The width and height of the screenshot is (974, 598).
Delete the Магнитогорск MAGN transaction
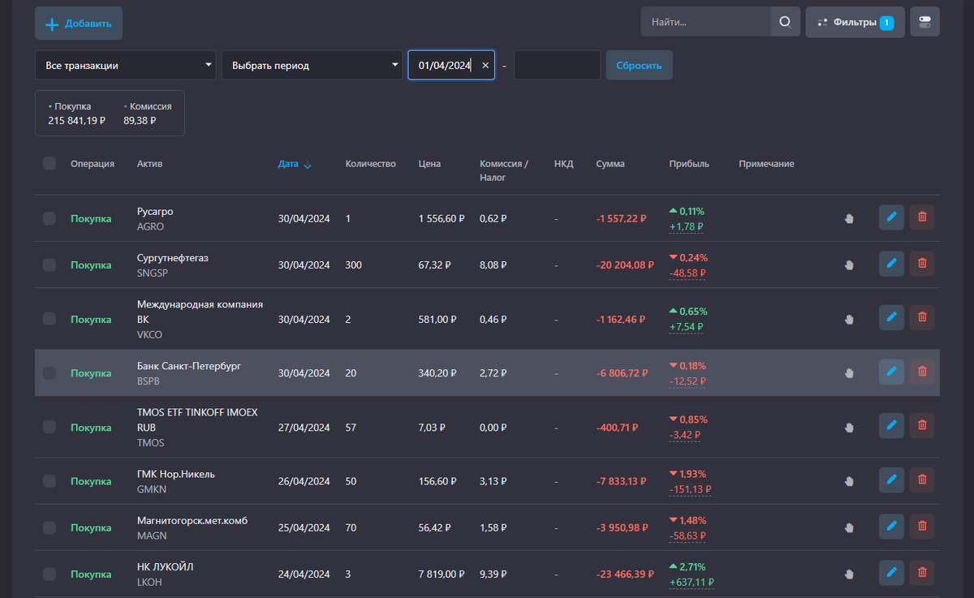[x=922, y=526]
